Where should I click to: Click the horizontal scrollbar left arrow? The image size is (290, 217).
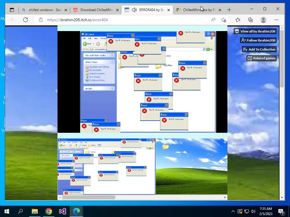(60, 197)
